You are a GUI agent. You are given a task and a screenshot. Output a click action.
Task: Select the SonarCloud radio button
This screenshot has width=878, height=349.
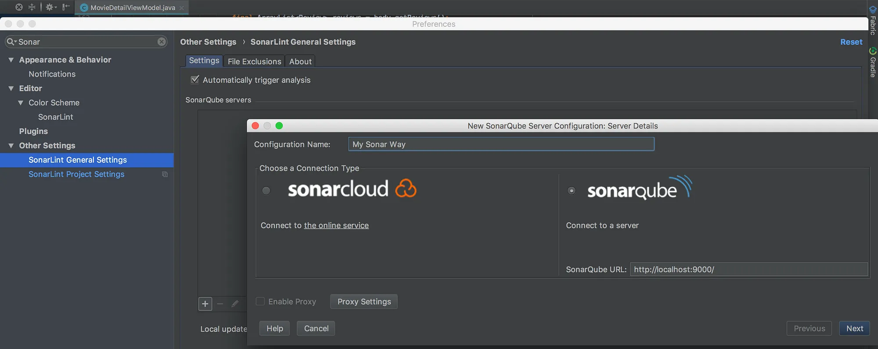click(x=266, y=191)
